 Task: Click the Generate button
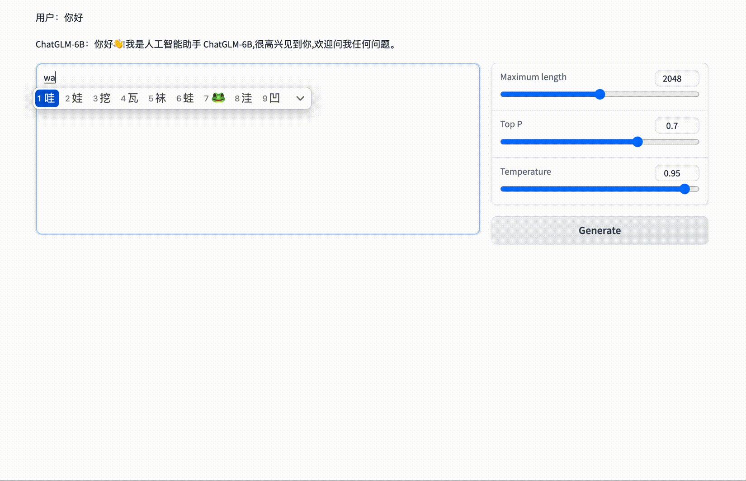(599, 230)
